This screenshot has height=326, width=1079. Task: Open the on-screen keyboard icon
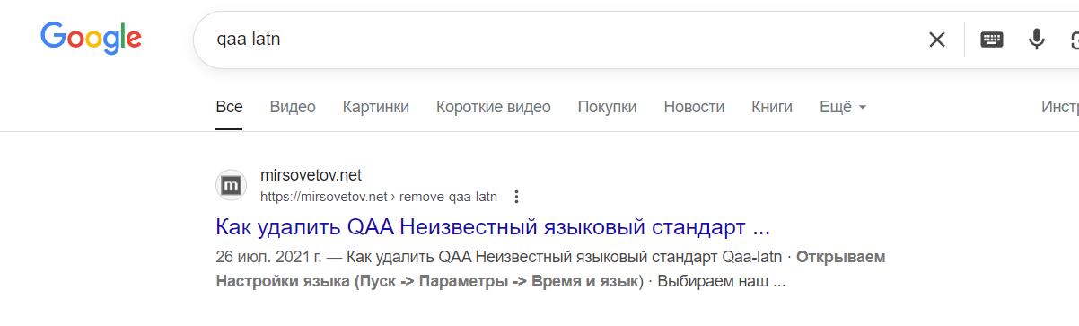992,40
